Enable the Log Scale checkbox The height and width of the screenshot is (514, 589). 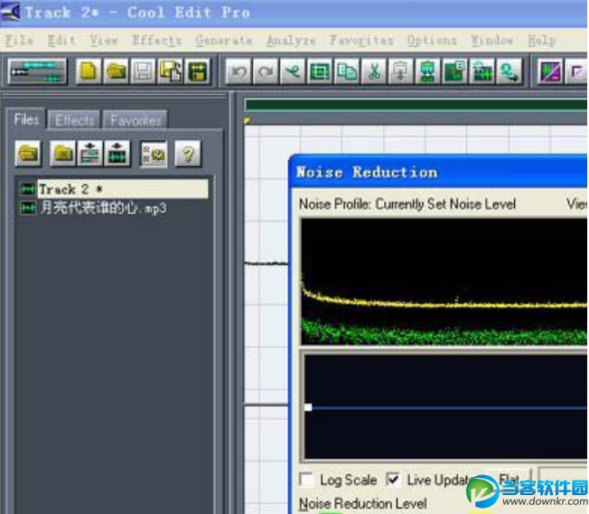point(307,480)
